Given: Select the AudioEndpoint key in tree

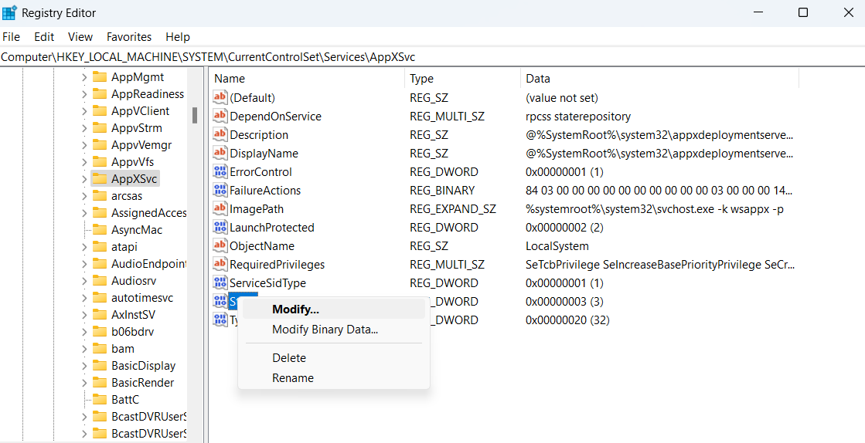Looking at the screenshot, I should point(148,263).
